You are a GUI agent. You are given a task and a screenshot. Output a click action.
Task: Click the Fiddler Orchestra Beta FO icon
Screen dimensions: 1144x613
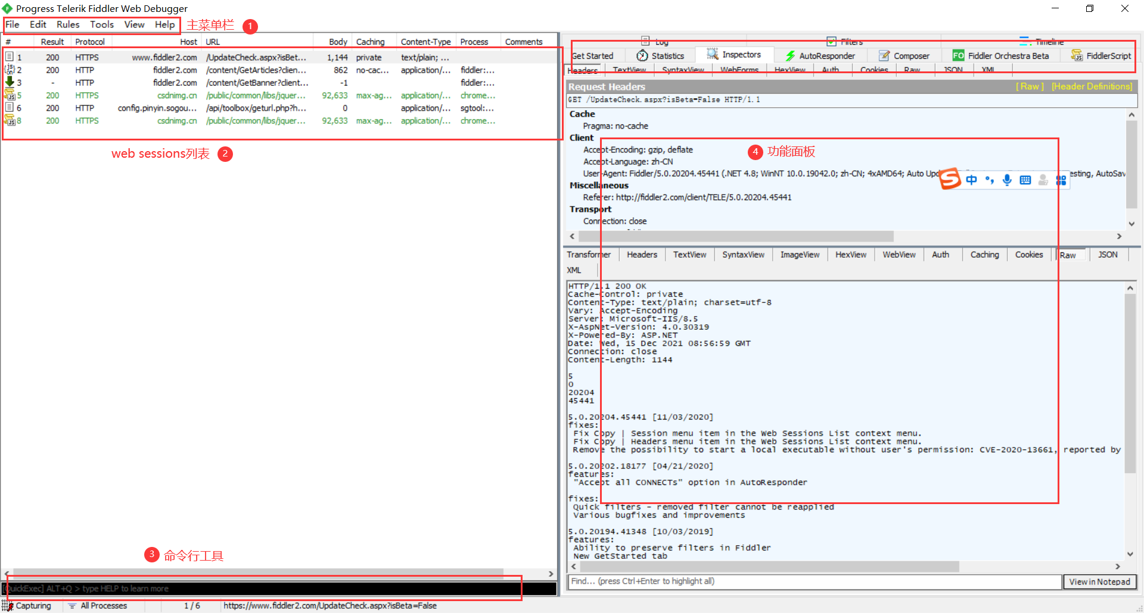pos(958,55)
